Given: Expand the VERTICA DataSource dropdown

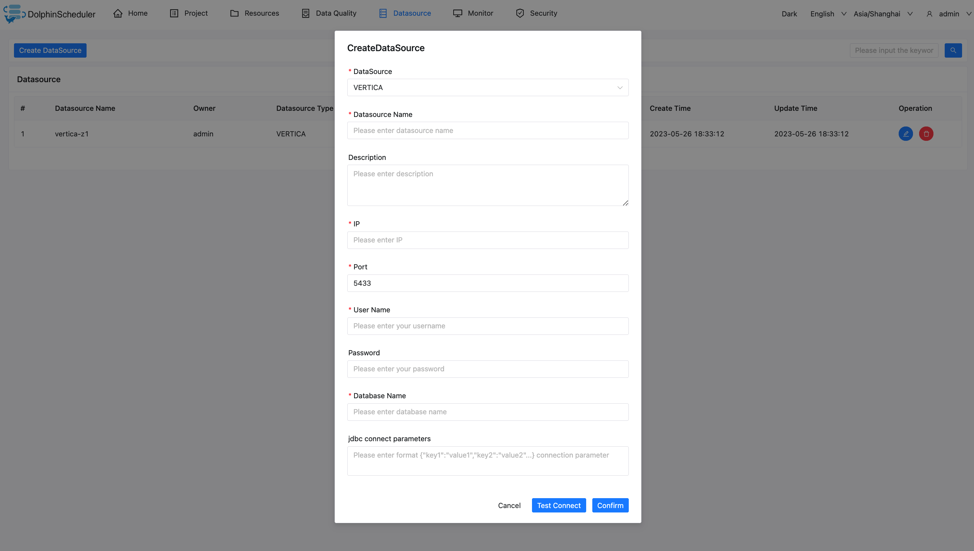Looking at the screenshot, I should click(487, 87).
